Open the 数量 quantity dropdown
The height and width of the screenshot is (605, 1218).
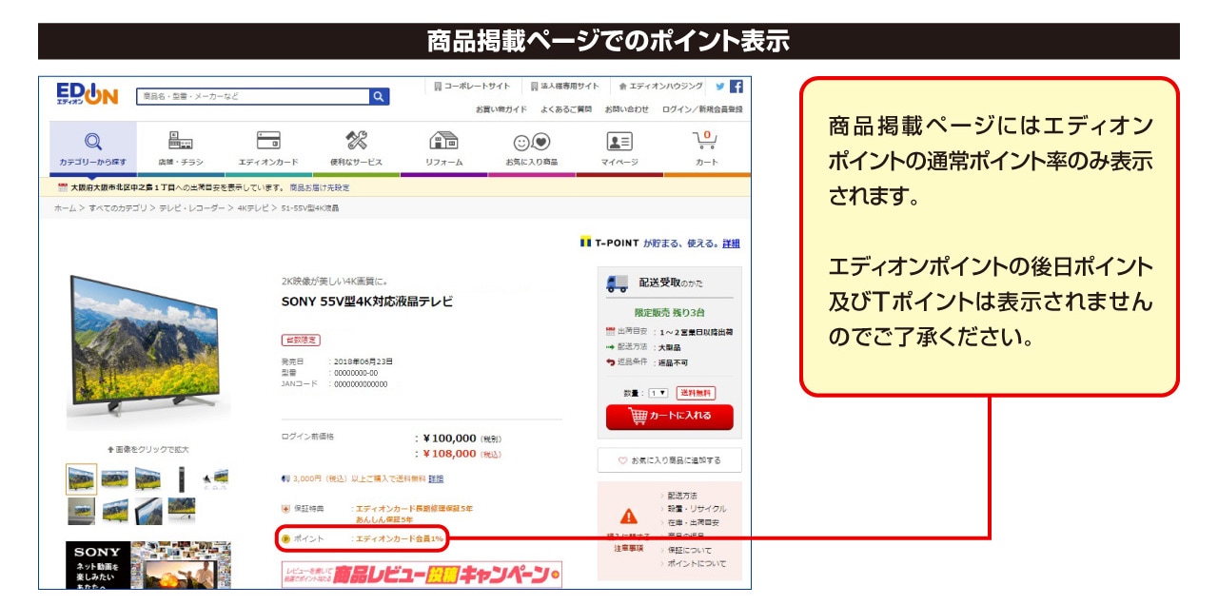pos(658,393)
